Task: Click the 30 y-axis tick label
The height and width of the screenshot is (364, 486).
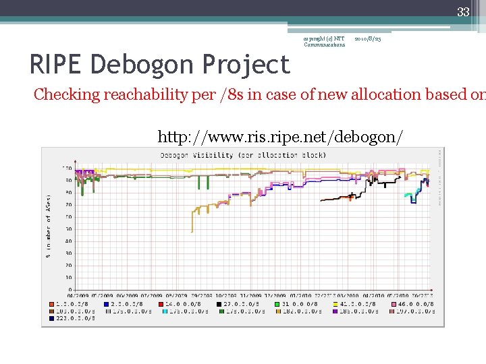Action: [68, 253]
